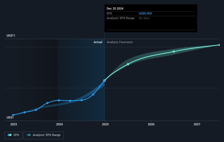Click the Actual section label
Viewport: 224px width, 142px height.
pyautogui.click(x=98, y=42)
